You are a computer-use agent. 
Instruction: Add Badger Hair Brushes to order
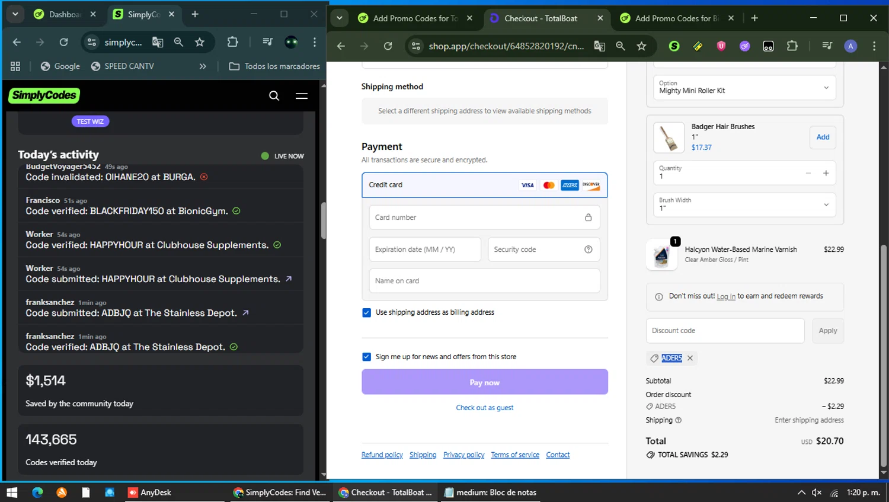point(823,138)
